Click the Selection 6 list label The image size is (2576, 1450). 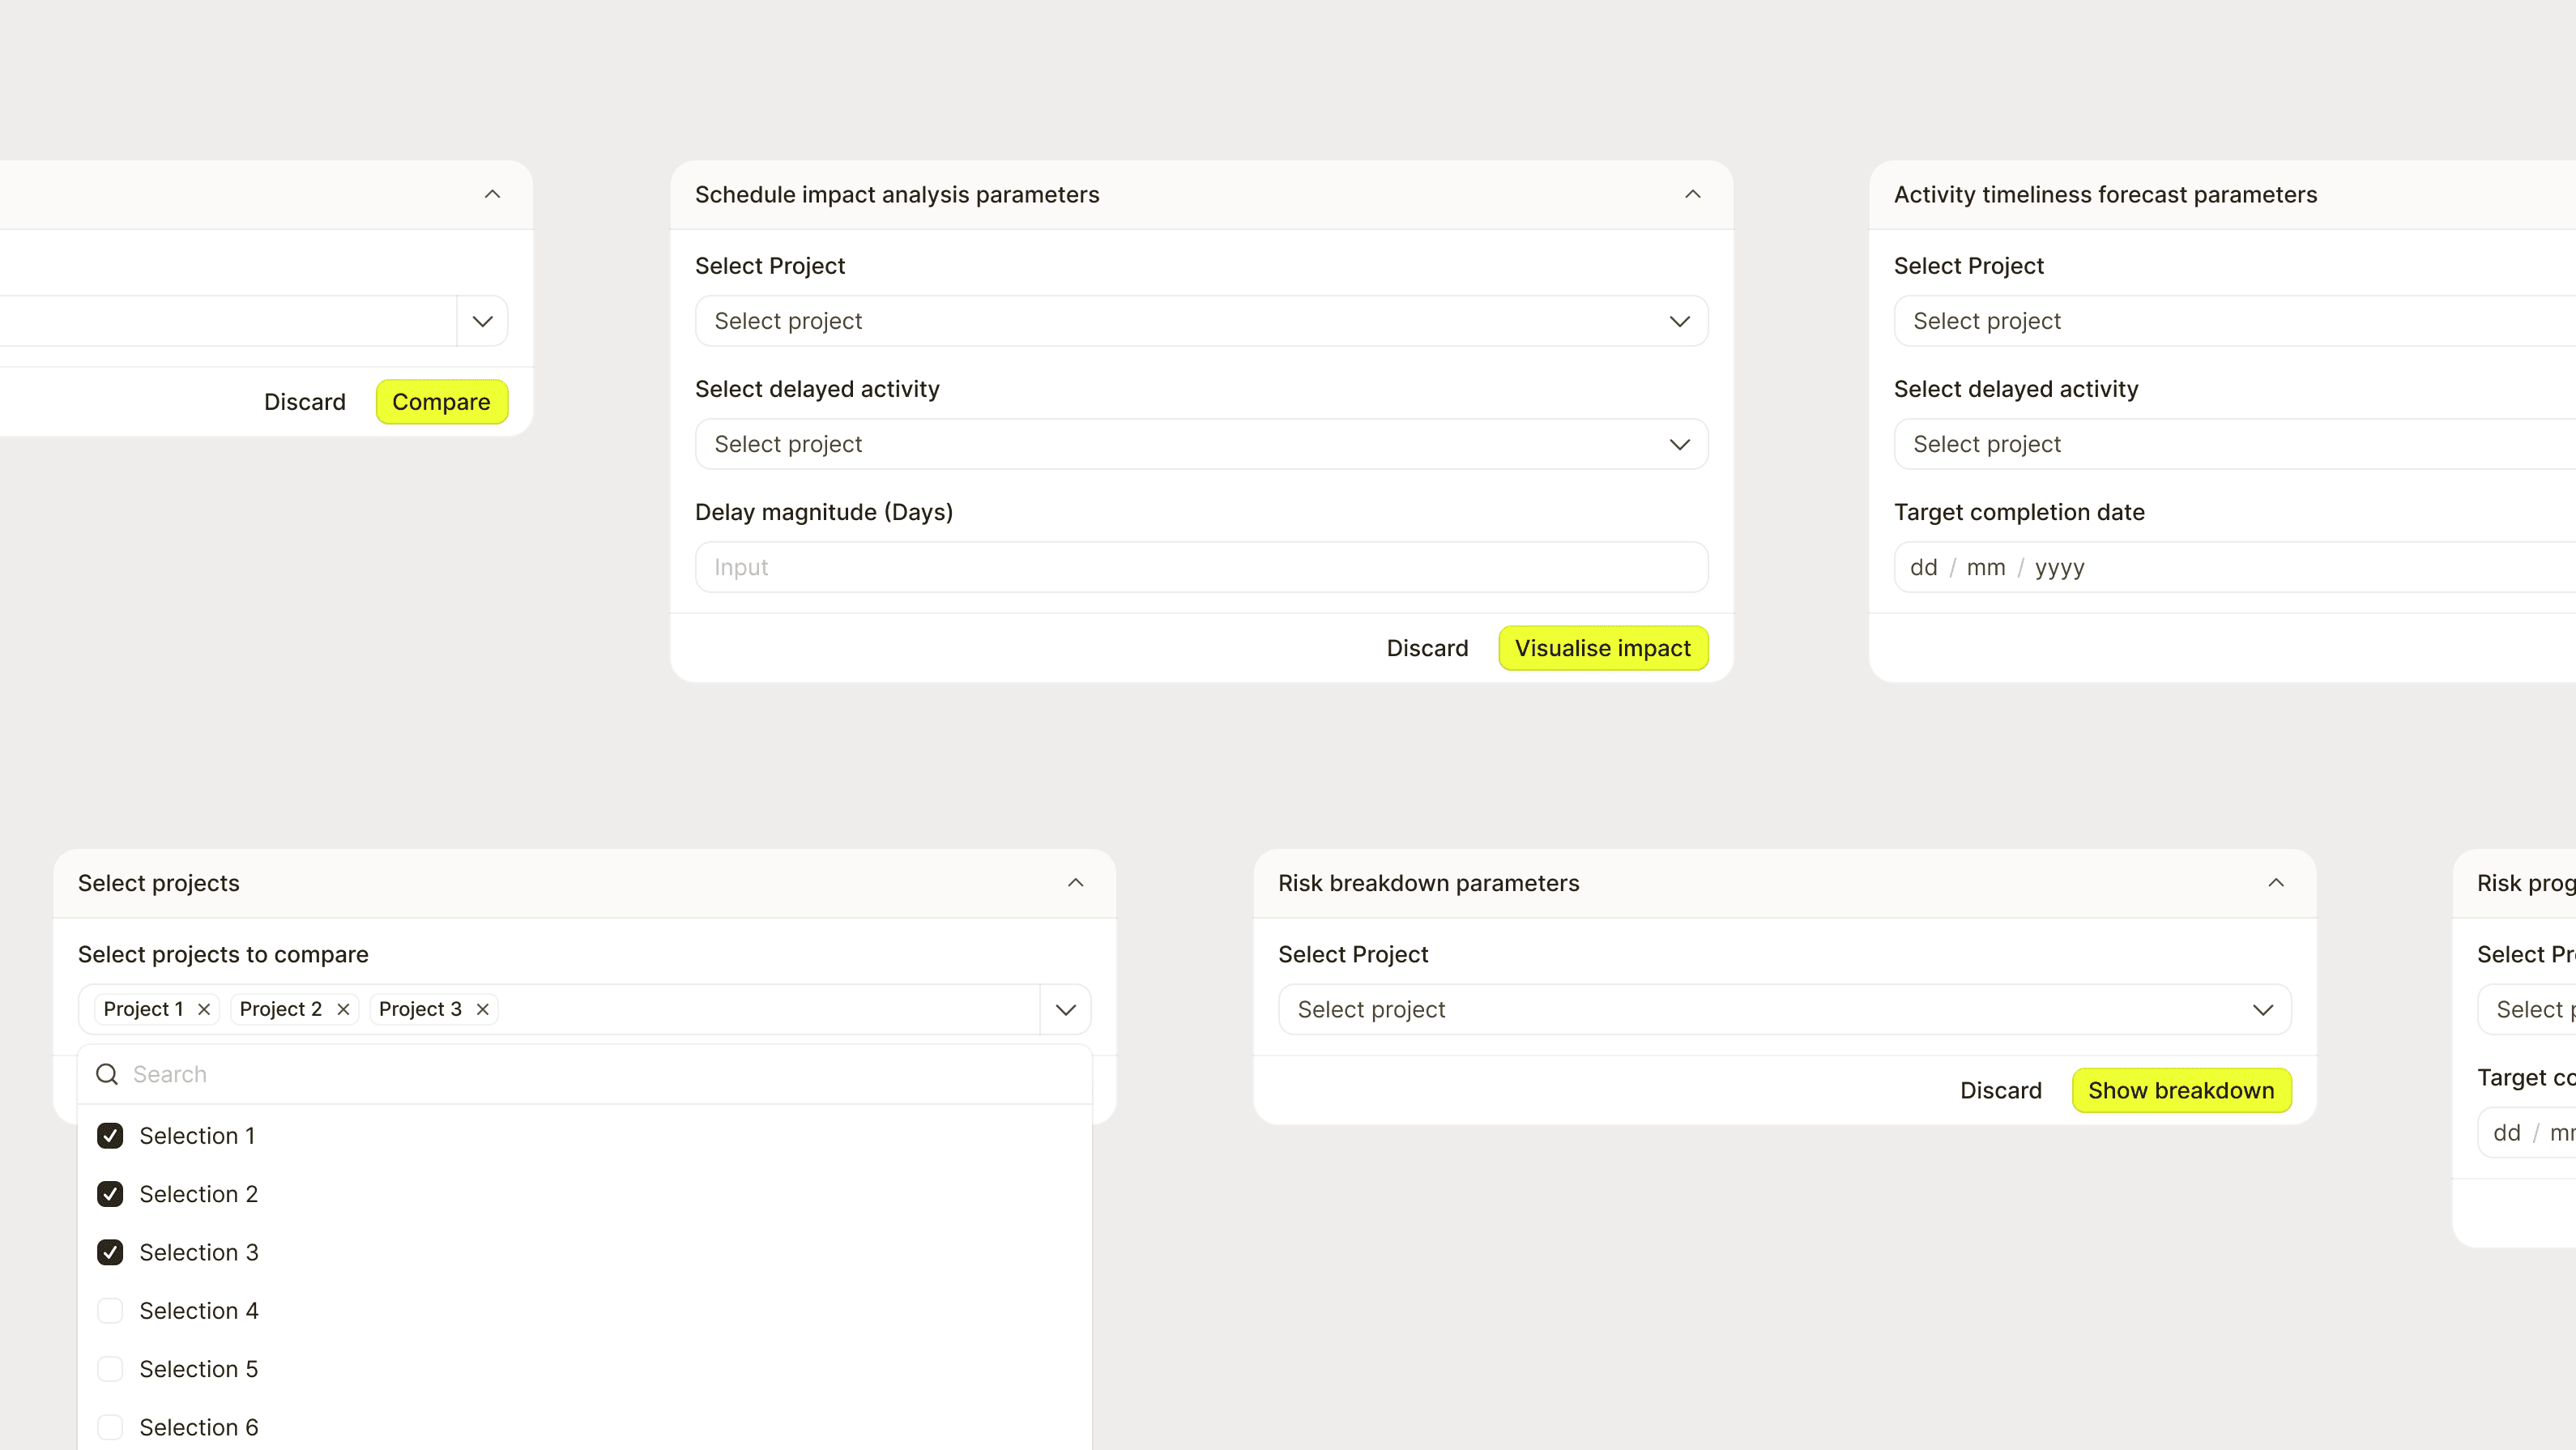coord(199,1427)
